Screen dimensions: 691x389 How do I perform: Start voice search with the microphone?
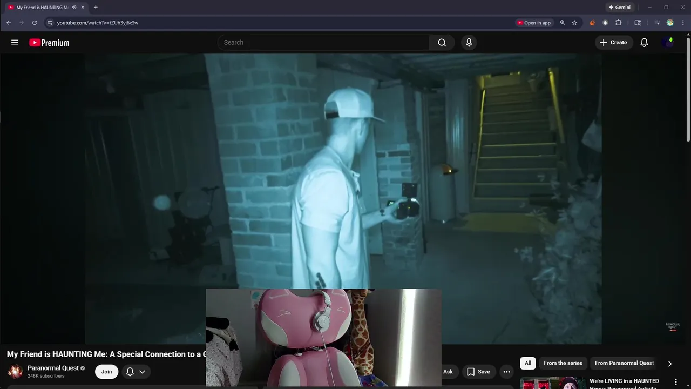(469, 43)
